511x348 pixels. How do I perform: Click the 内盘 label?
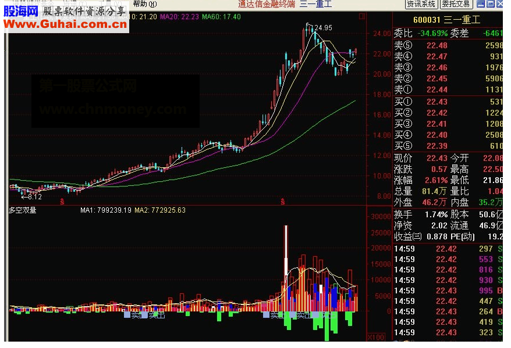coord(460,202)
